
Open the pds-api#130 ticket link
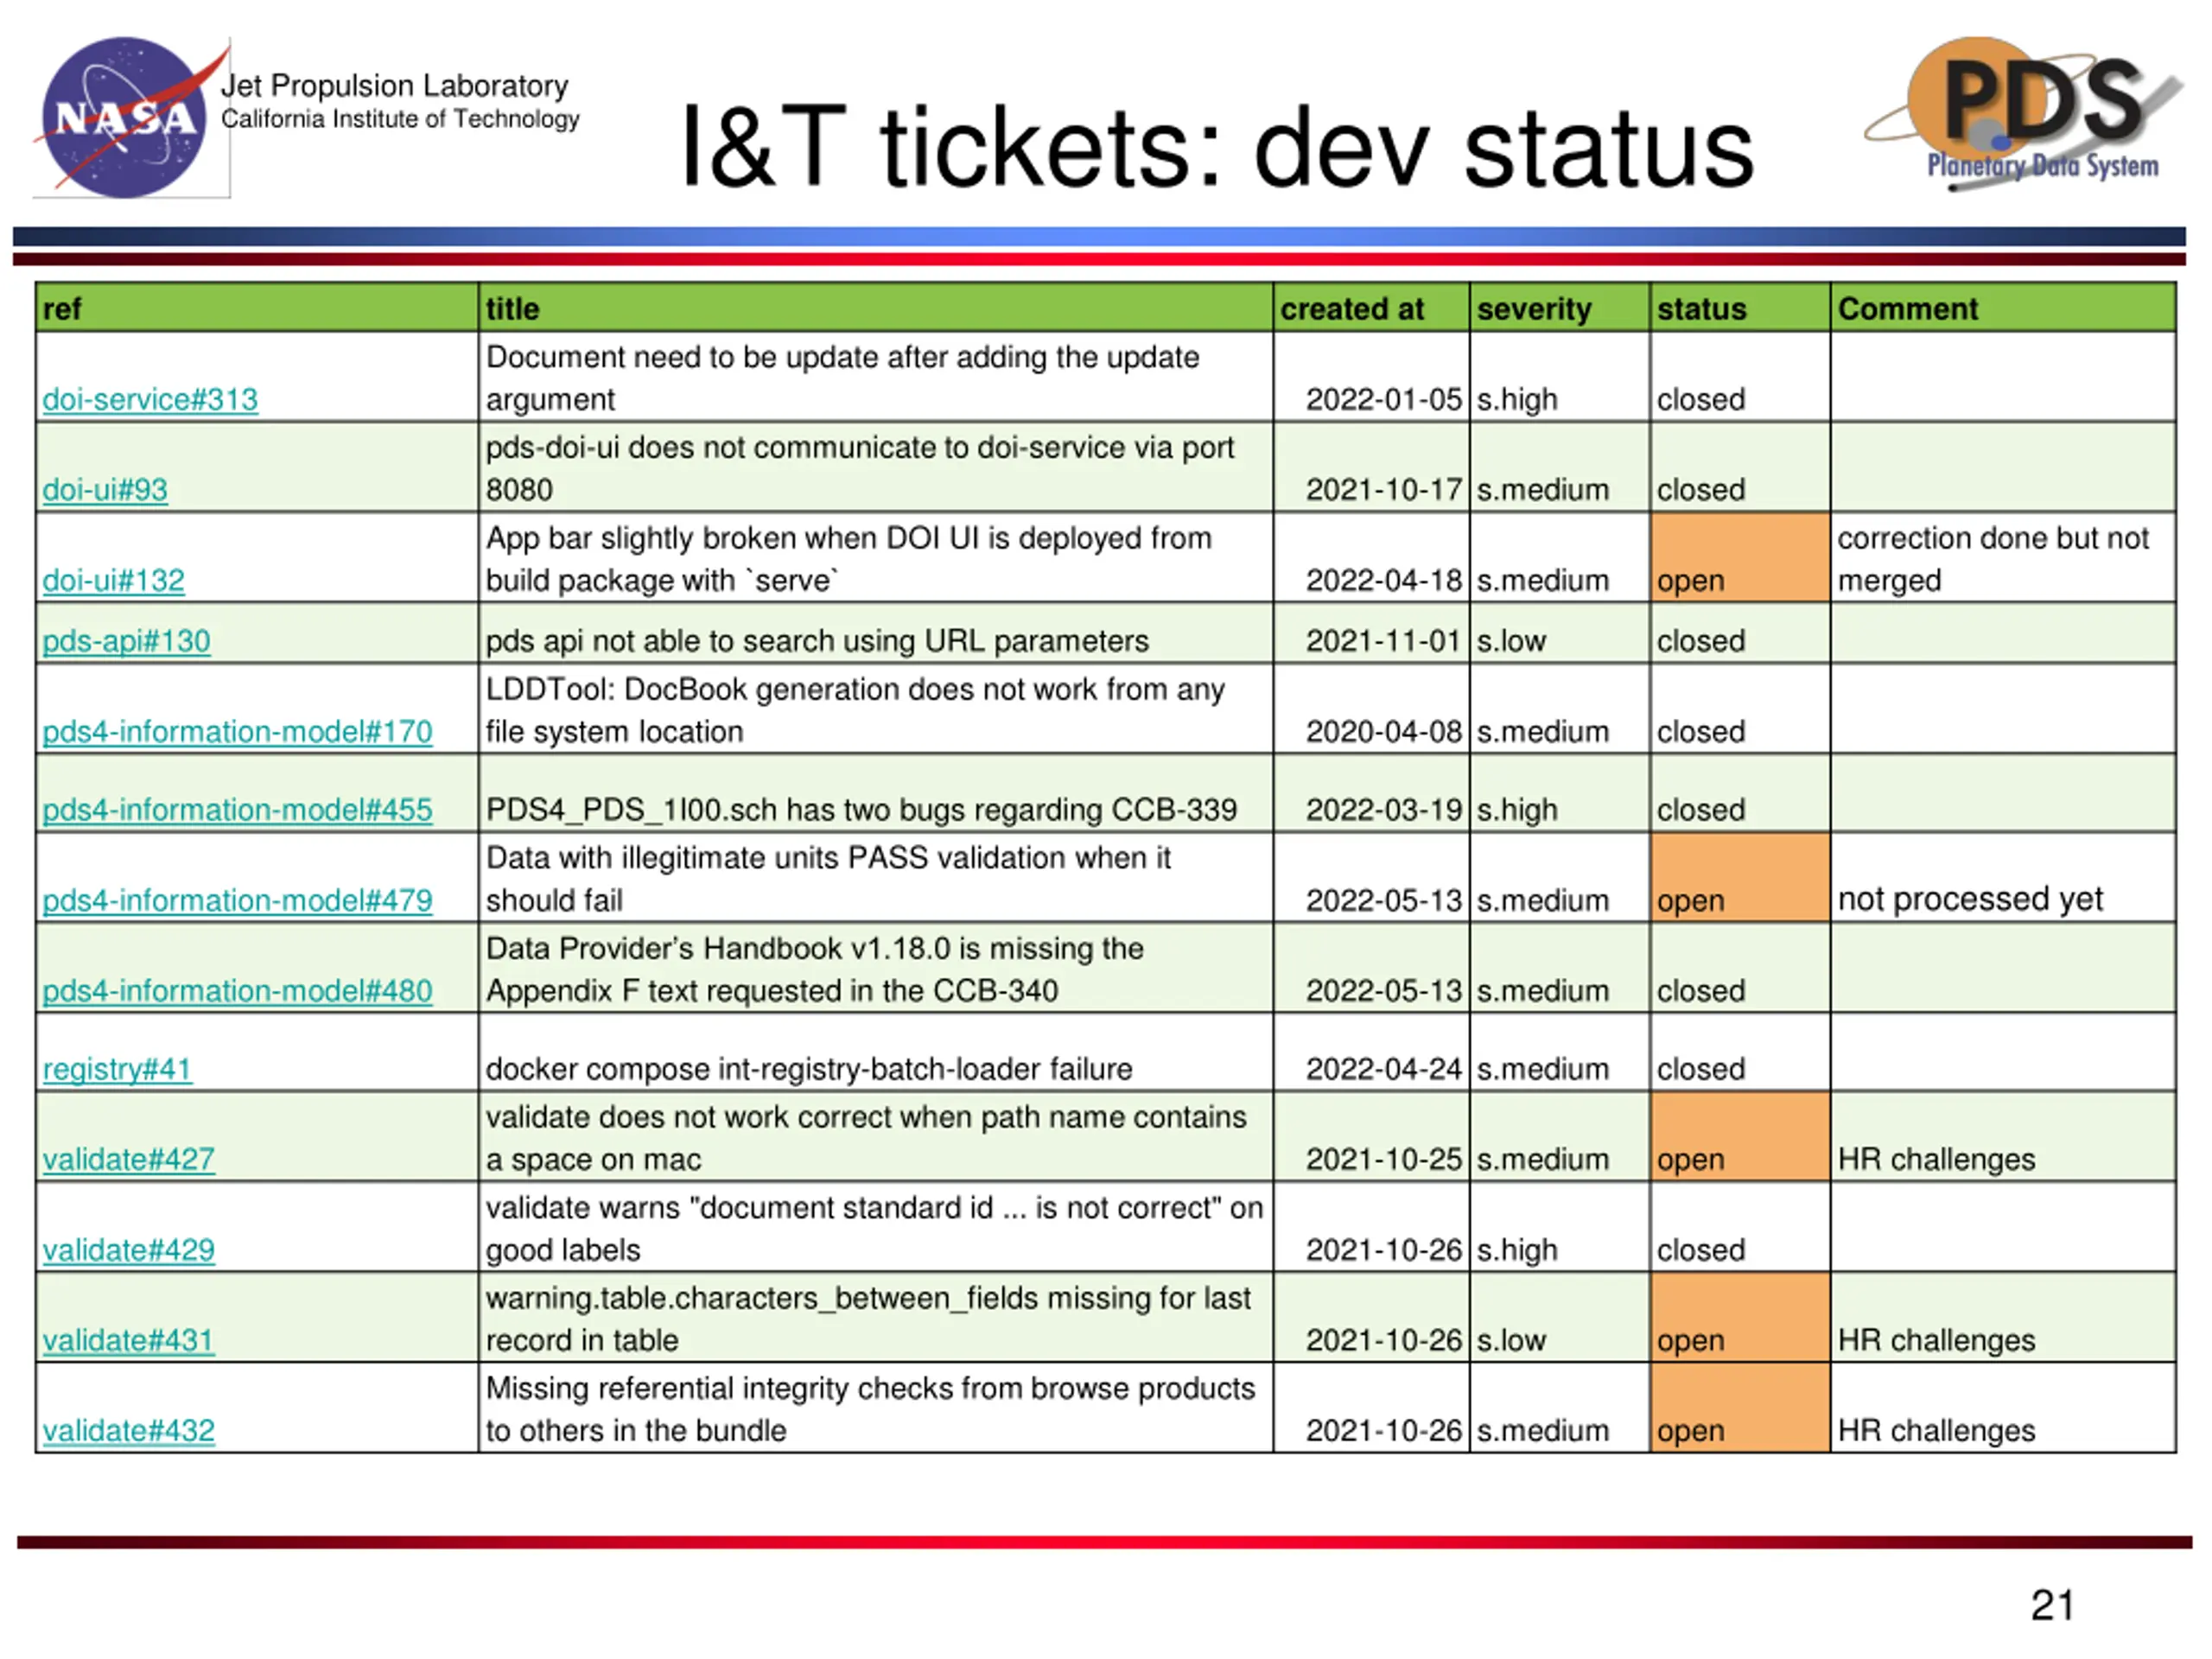point(126,640)
